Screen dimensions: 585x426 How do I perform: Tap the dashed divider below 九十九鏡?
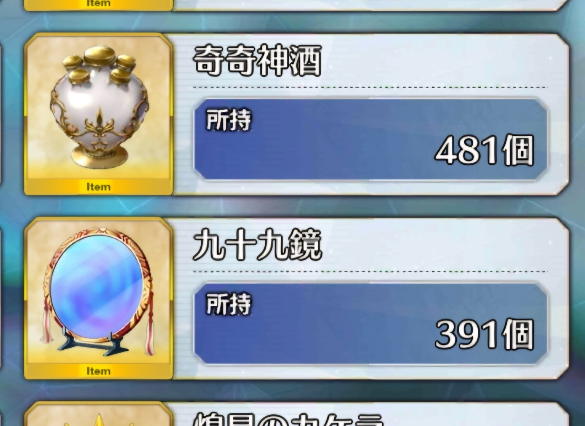click(370, 272)
